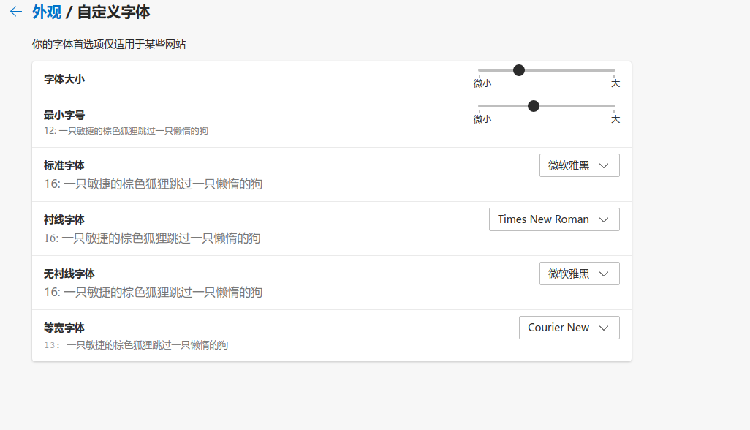Click the back arrow icon
This screenshot has height=430, width=750.
[15, 12]
